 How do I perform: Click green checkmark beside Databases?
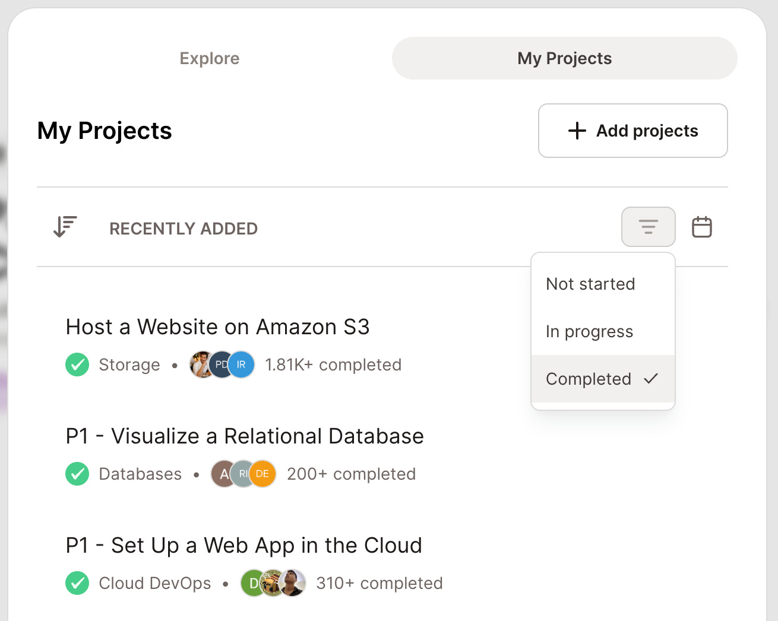pyautogui.click(x=77, y=474)
